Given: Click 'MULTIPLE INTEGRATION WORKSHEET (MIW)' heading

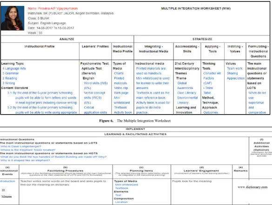Looking at the screenshot, I should pyautogui.click(x=196, y=8).
